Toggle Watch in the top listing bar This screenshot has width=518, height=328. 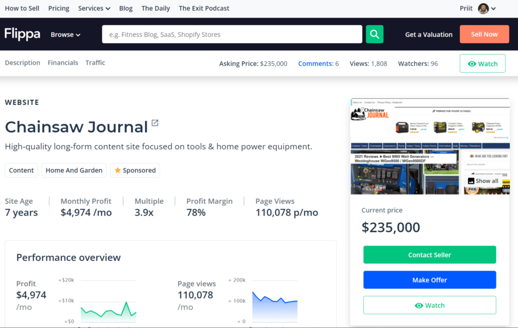(x=482, y=64)
